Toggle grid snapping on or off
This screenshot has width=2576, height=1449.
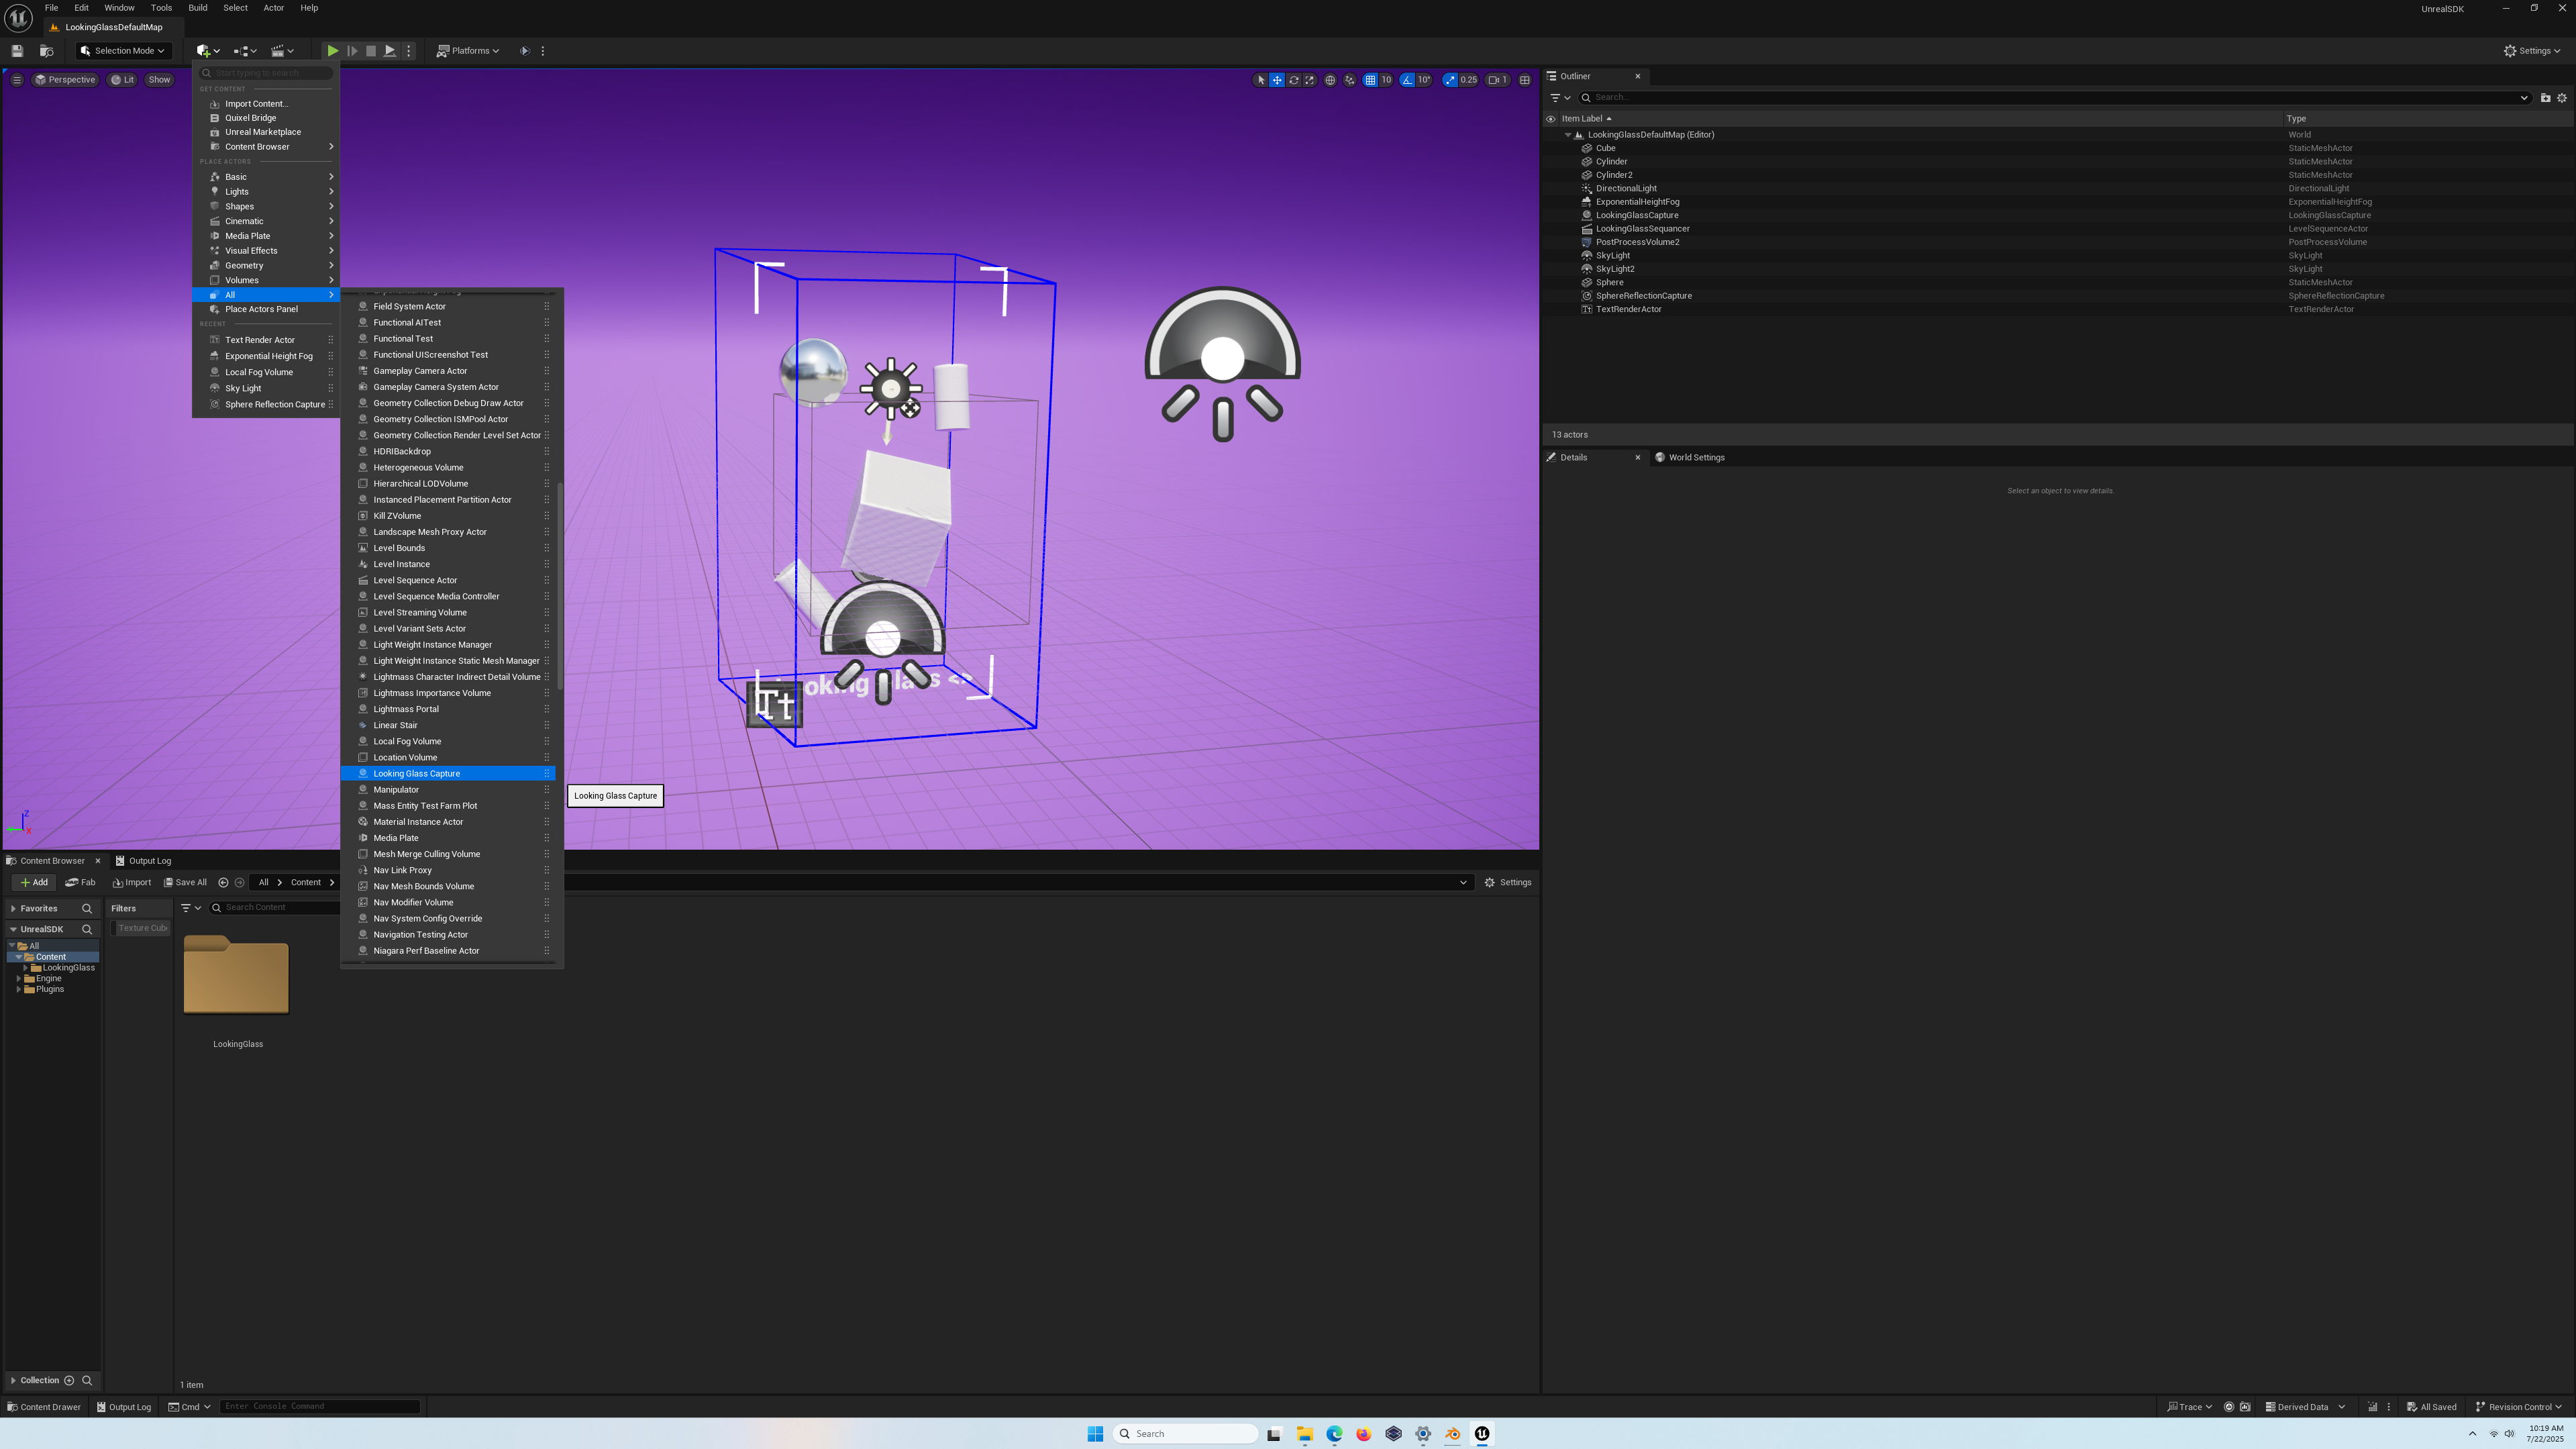click(1371, 80)
